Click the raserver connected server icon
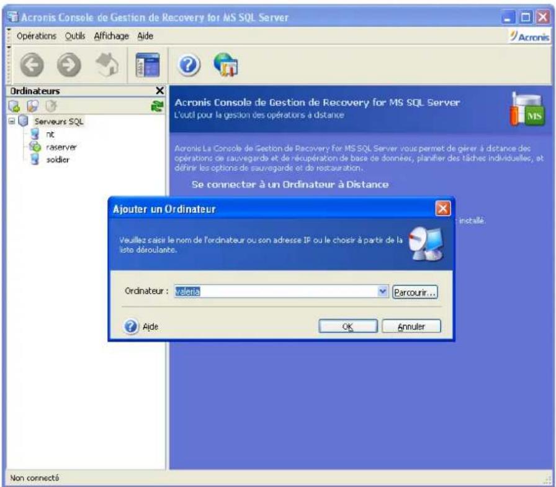This screenshot has height=487, width=556. pos(35,146)
